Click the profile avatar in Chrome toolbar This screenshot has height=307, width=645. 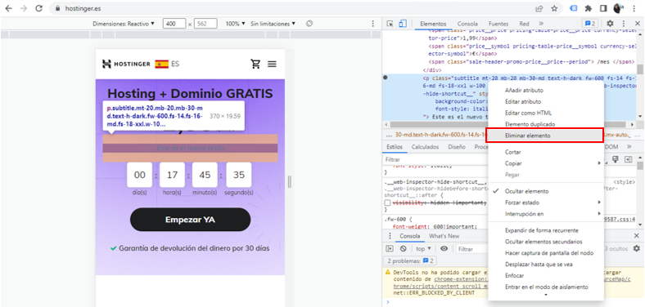point(618,8)
